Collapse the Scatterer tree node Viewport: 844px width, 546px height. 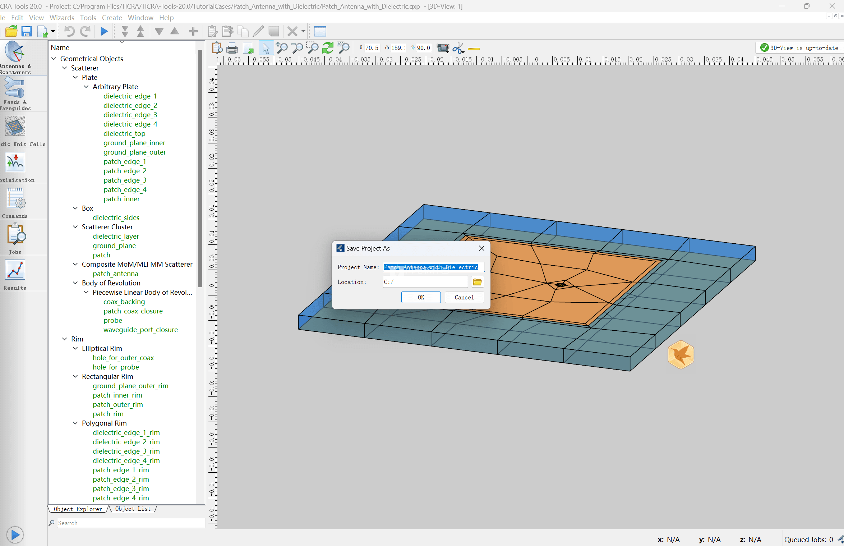pos(65,68)
